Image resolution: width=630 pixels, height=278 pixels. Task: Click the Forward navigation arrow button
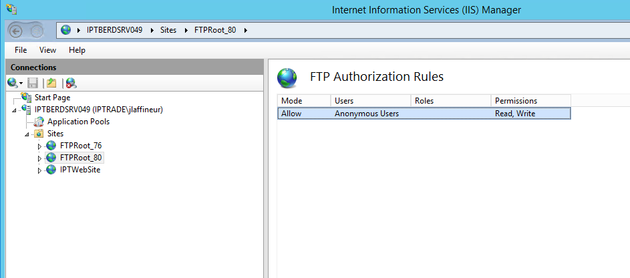(x=37, y=31)
